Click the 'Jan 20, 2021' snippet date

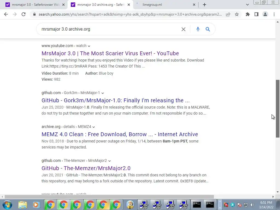point(52,175)
